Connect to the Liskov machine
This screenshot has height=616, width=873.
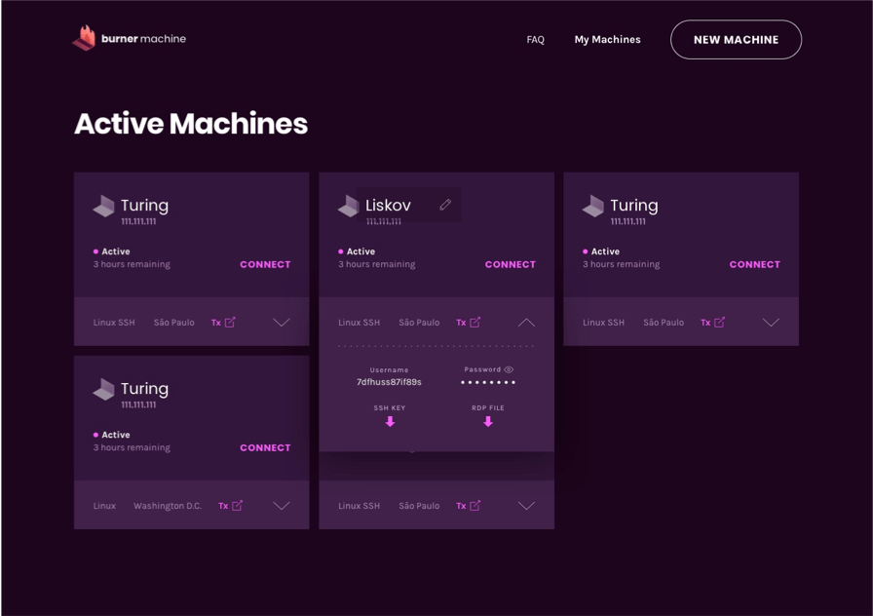[510, 264]
